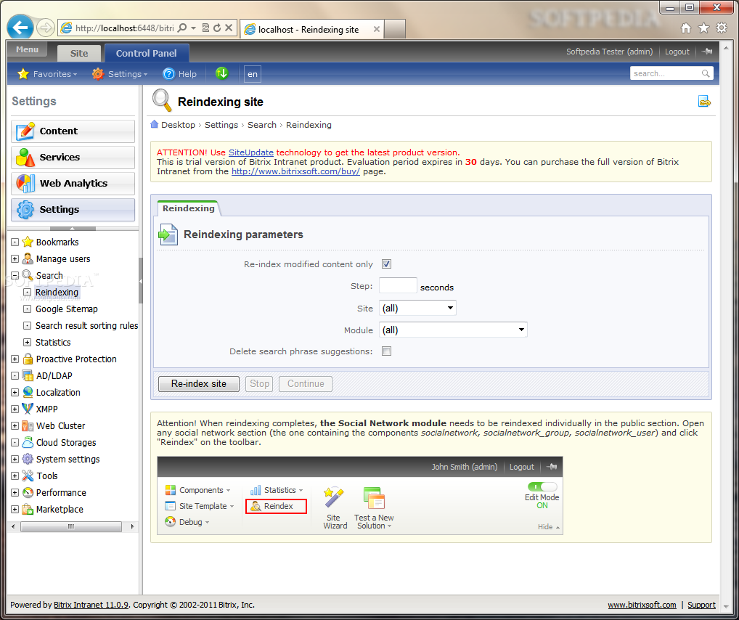Screen dimensions: 739x620
Task: Click the Performance gauge icon
Action: click(x=28, y=493)
